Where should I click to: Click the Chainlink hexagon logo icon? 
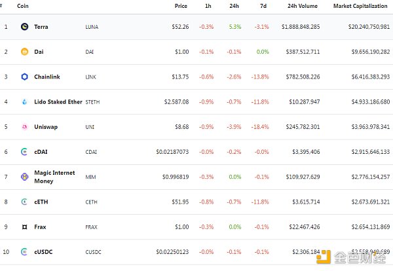(25, 77)
